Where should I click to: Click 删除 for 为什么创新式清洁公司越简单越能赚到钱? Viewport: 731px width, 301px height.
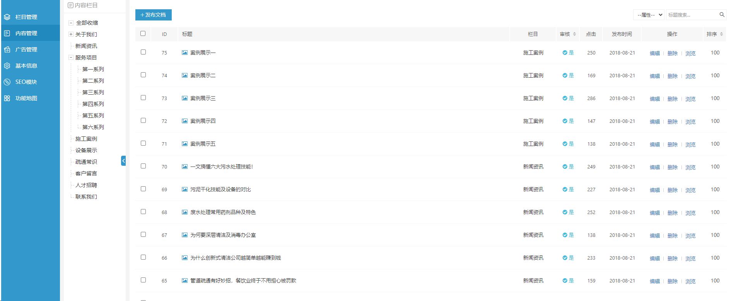673,258
